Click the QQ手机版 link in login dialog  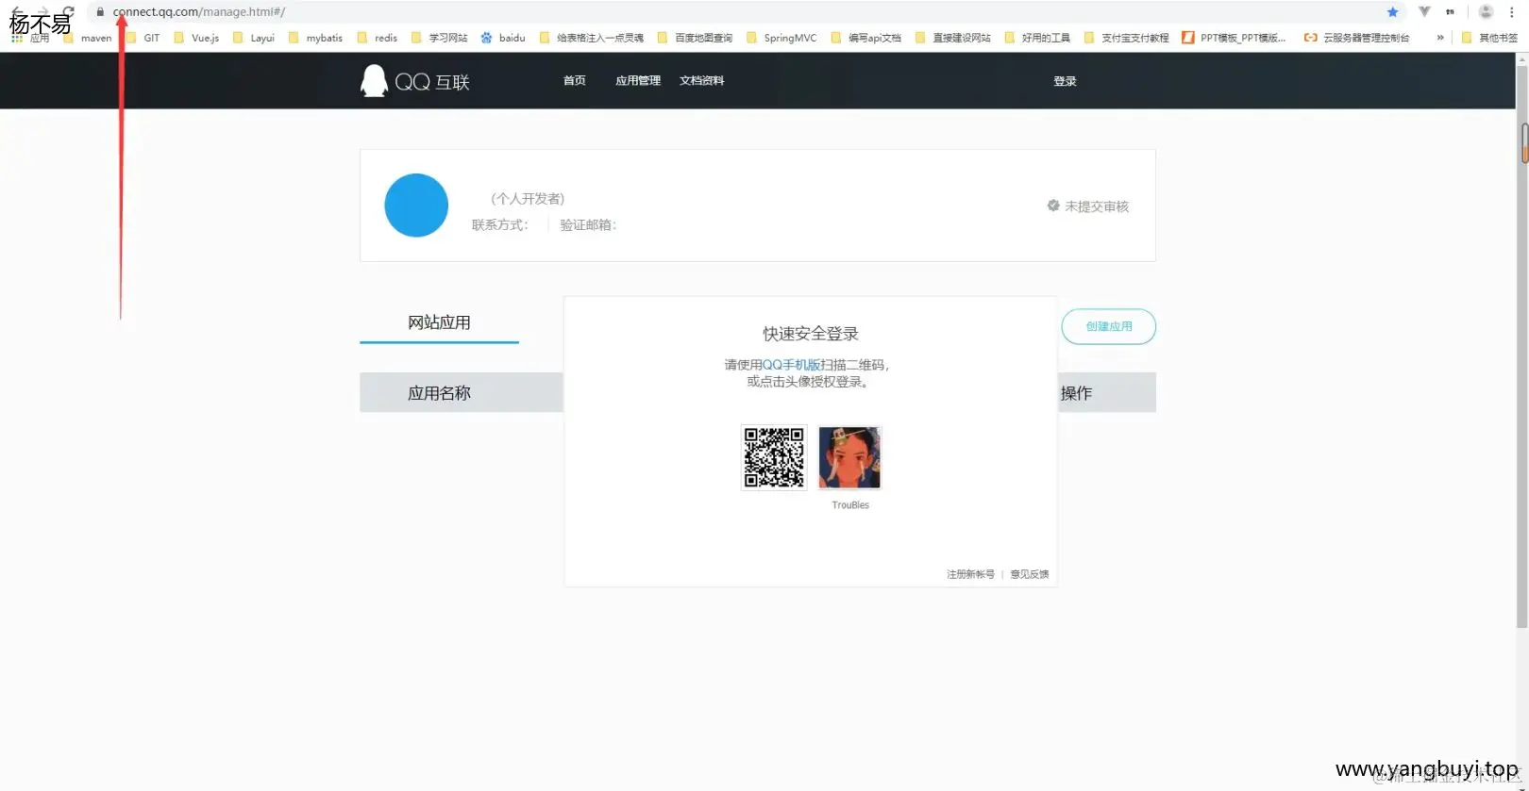(791, 365)
